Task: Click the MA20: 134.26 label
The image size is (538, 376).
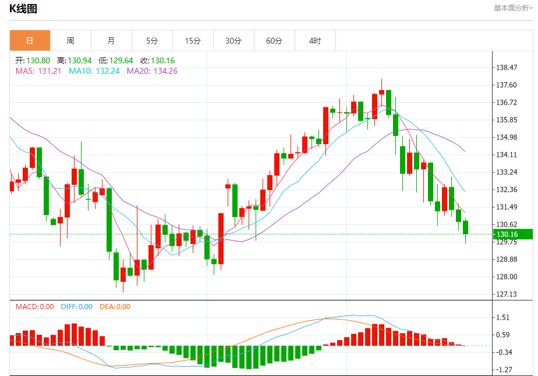Action: [152, 71]
